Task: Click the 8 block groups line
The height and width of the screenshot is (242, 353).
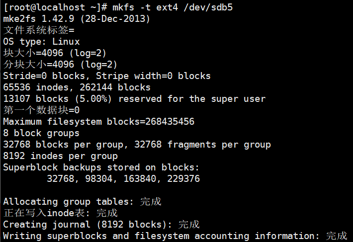Action: (x=41, y=133)
